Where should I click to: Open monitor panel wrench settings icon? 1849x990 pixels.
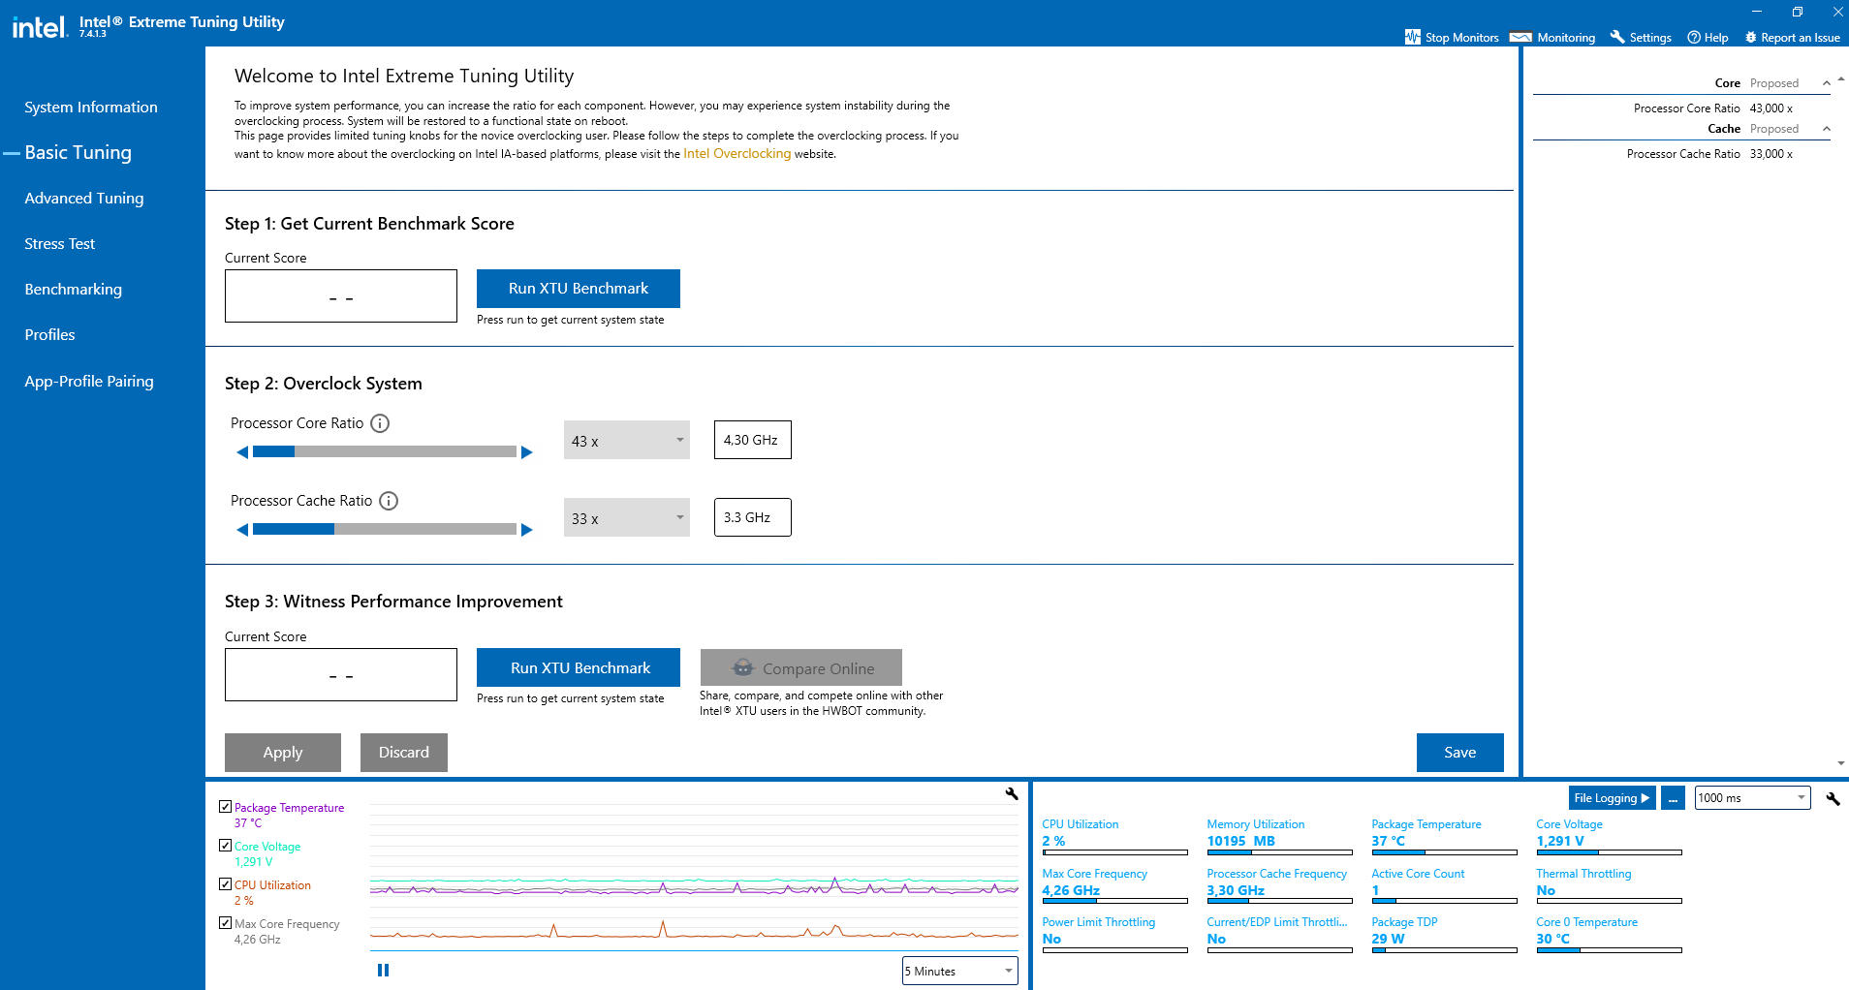(x=1833, y=799)
